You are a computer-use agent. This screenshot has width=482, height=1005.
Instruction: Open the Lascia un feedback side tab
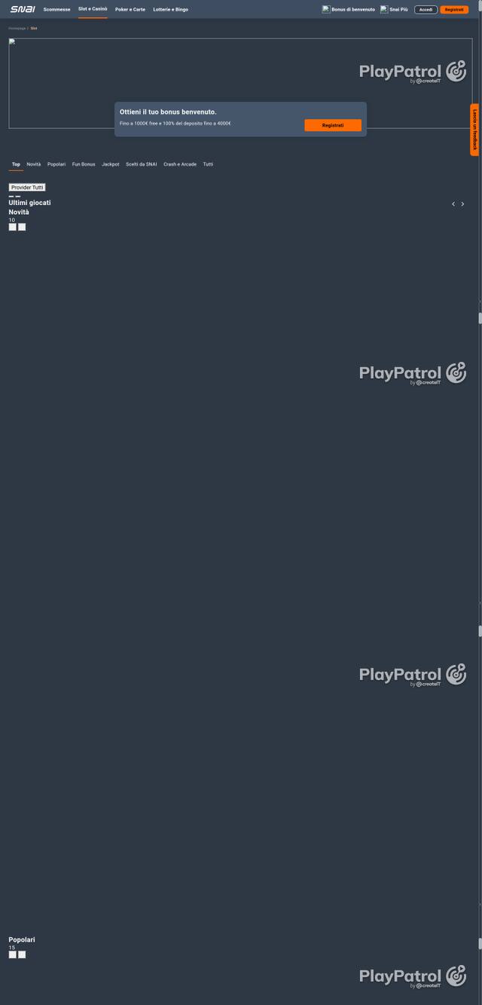474,130
